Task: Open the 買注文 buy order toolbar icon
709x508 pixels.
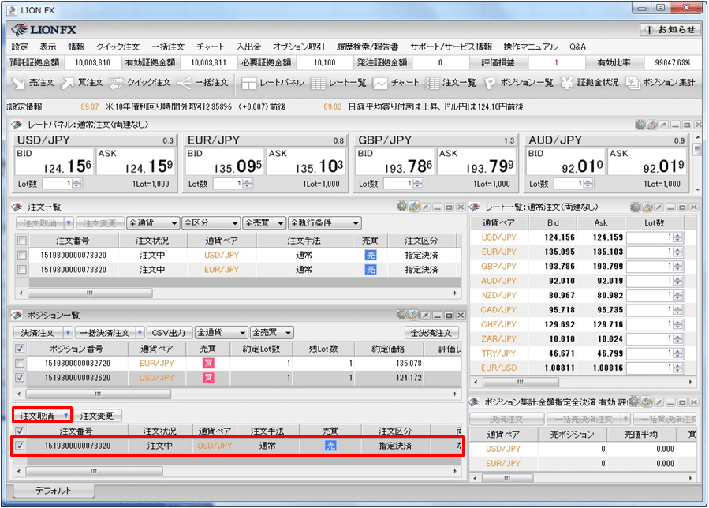Action: click(82, 83)
